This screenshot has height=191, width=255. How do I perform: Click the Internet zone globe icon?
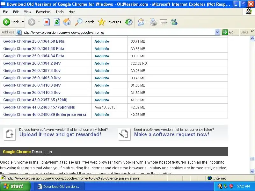[x=210, y=178]
